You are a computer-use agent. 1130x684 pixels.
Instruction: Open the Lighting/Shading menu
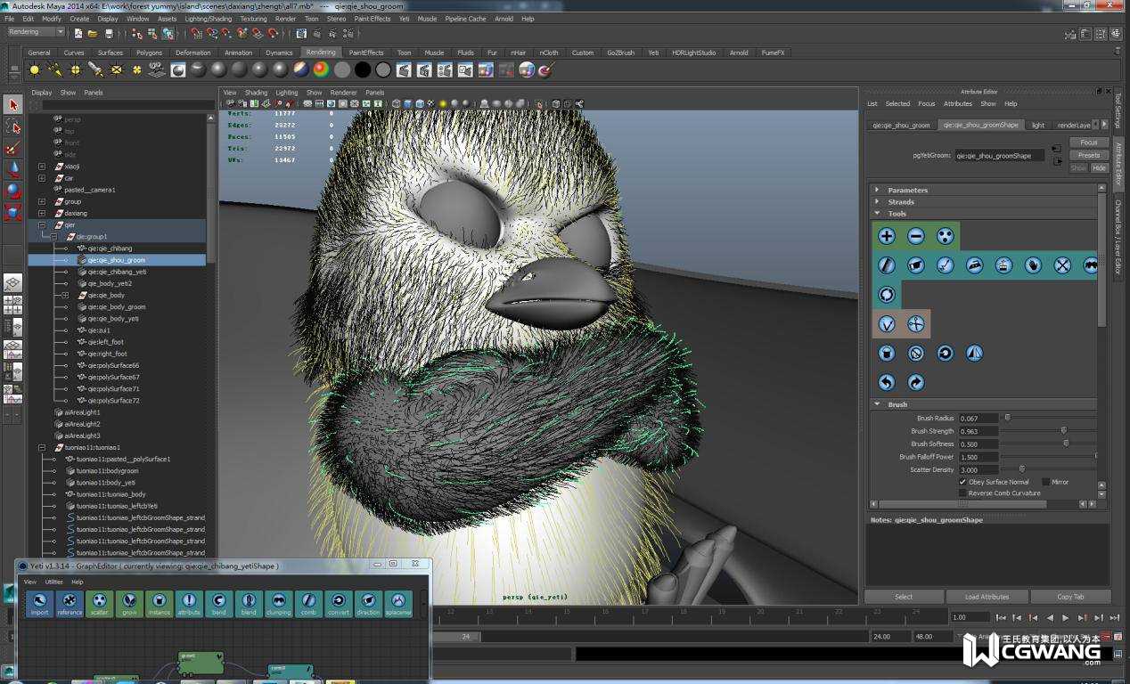[208, 19]
